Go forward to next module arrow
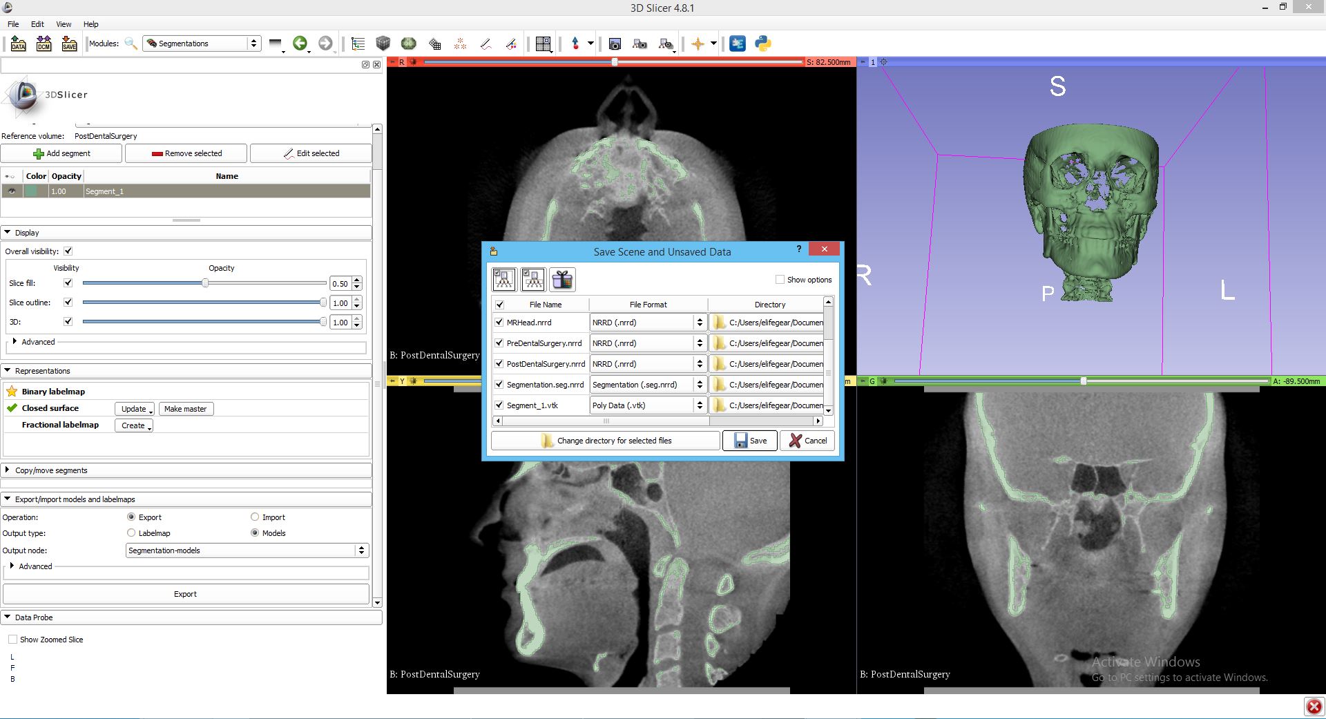Viewport: 1326px width, 719px height. click(x=326, y=44)
